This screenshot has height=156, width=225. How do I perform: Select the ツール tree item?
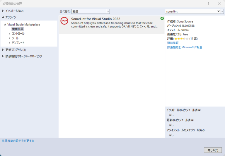pos(15,38)
